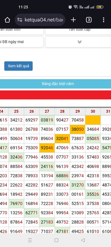Click cell 75309
This screenshot has height=247, width=111.
(31, 148)
